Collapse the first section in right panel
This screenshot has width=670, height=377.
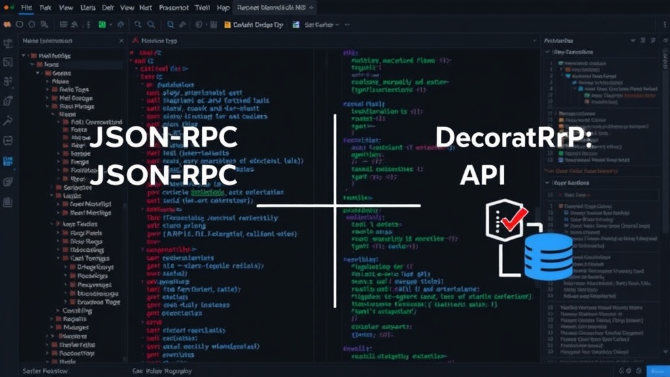[x=548, y=52]
